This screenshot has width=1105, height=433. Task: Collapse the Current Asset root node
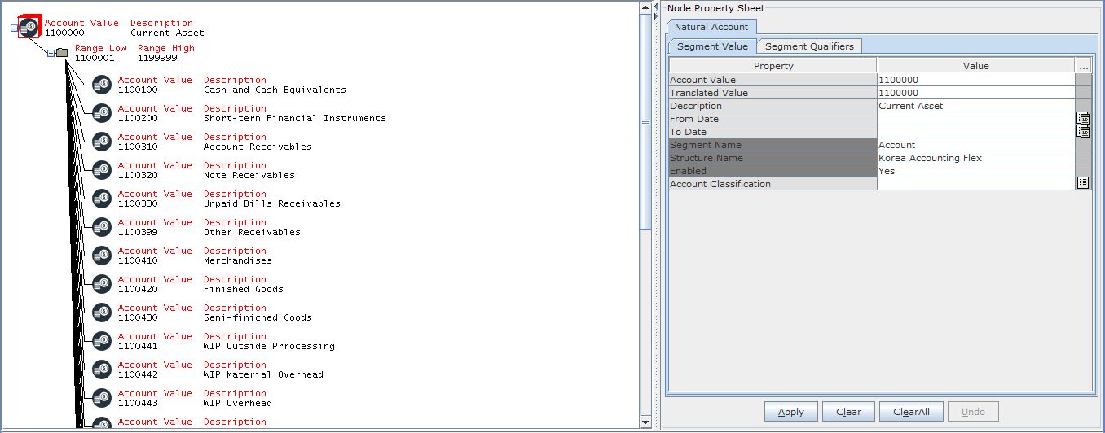(14, 28)
